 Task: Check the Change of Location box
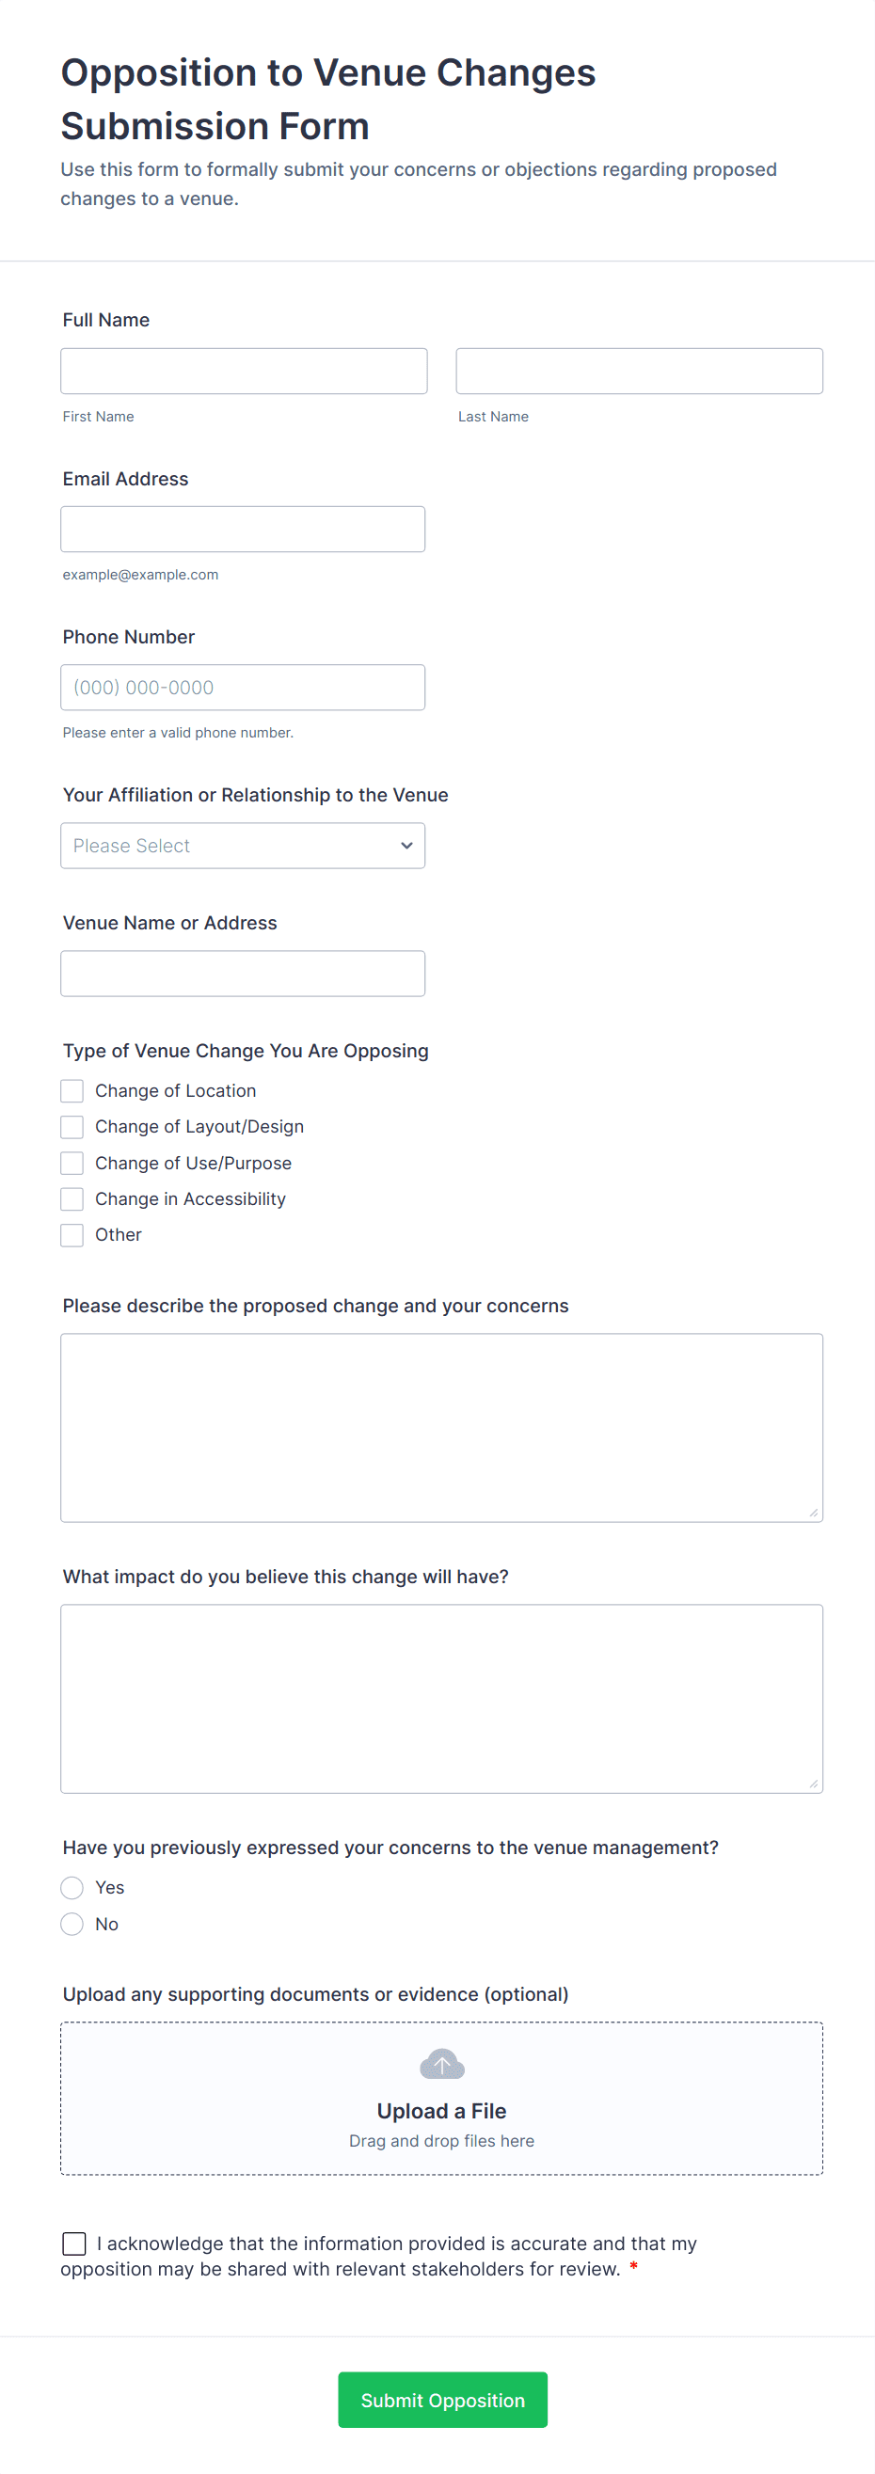(72, 1090)
